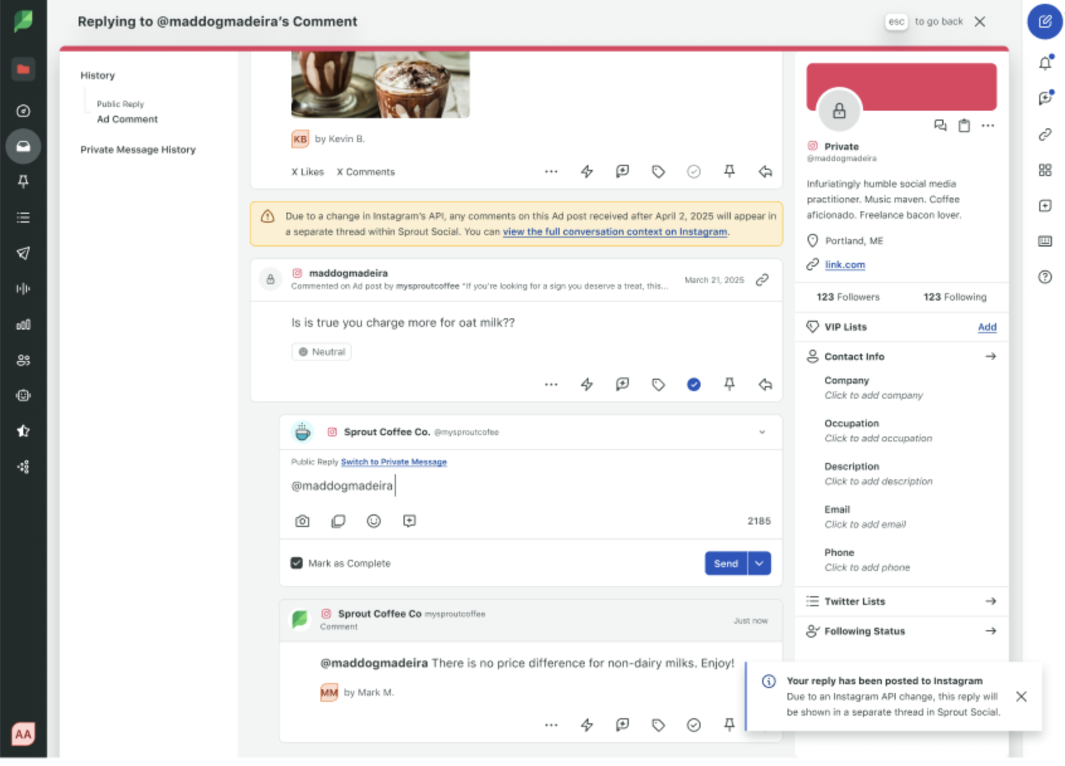Open clipboard icon in profile panel

coord(964,126)
